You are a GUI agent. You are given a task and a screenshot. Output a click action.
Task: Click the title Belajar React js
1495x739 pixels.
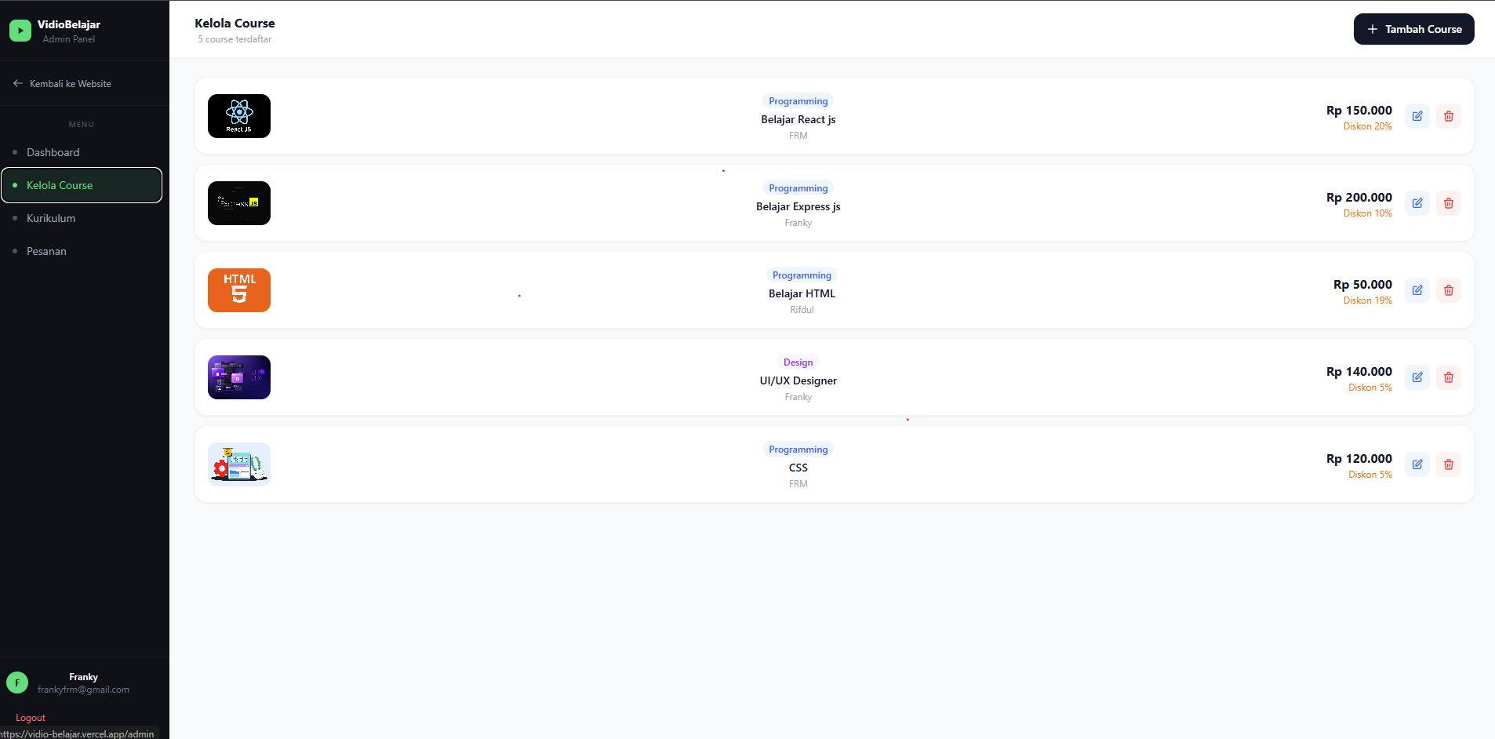[798, 119]
